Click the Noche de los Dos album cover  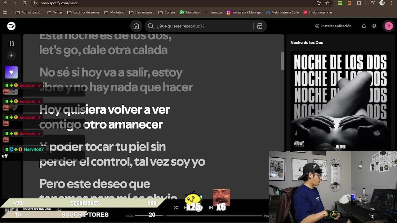(x=341, y=101)
